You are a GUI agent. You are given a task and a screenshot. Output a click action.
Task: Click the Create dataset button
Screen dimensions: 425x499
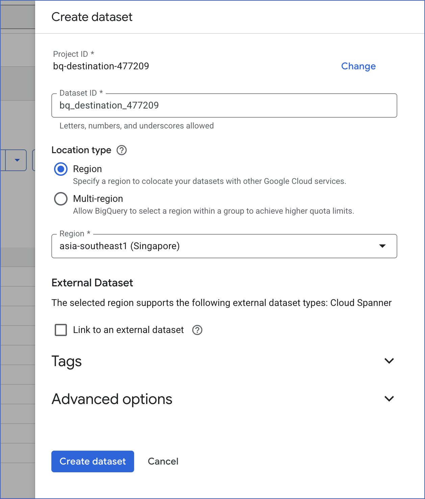93,461
